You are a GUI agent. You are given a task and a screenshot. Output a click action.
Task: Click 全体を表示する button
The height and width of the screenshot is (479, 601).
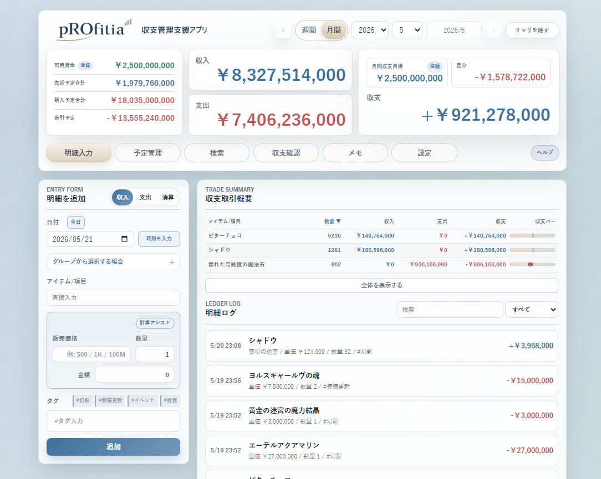click(381, 285)
